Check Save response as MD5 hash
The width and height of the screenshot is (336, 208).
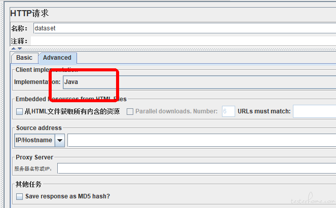pyautogui.click(x=19, y=196)
